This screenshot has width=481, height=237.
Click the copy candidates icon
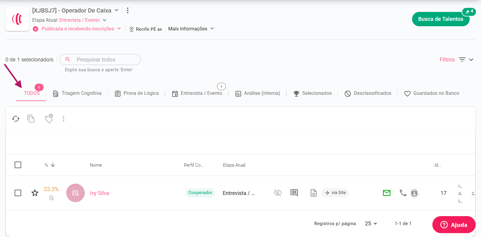(31, 119)
